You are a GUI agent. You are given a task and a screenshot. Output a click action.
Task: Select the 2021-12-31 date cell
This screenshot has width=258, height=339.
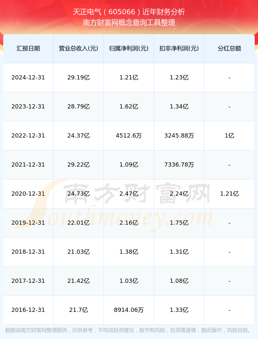pos(28,165)
